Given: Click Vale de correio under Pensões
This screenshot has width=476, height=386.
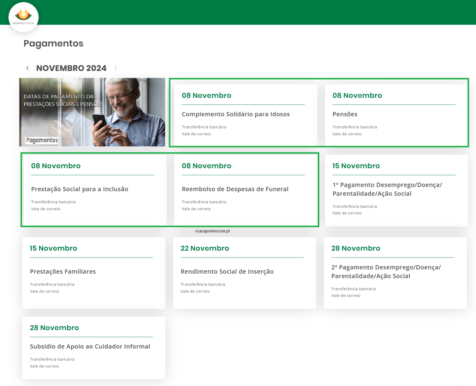Looking at the screenshot, I should (x=347, y=134).
